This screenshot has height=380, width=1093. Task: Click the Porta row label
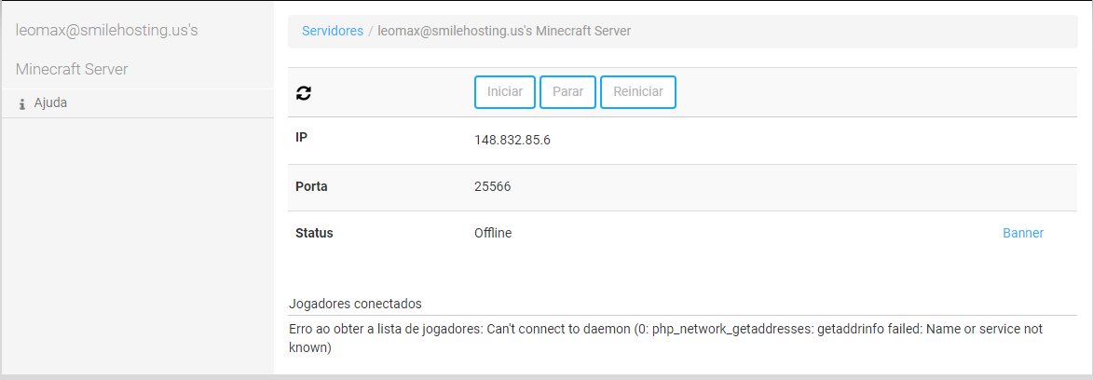(311, 187)
